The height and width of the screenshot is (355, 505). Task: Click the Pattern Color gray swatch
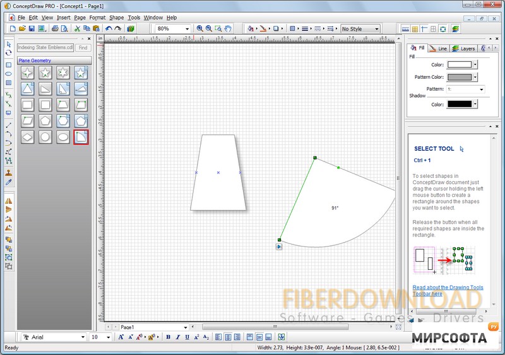[460, 78]
